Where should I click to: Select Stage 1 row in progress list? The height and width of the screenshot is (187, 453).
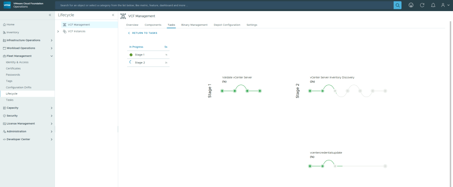click(x=148, y=55)
